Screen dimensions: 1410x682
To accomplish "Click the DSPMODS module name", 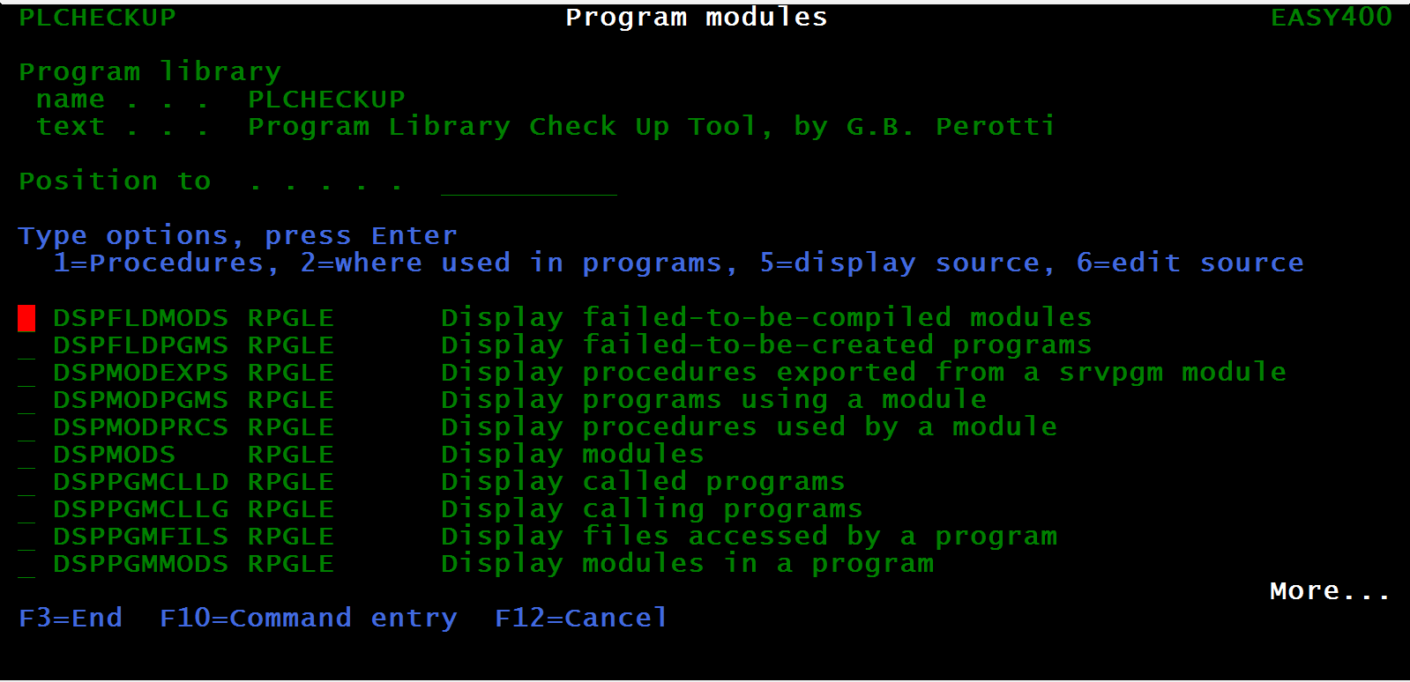I will [x=115, y=455].
